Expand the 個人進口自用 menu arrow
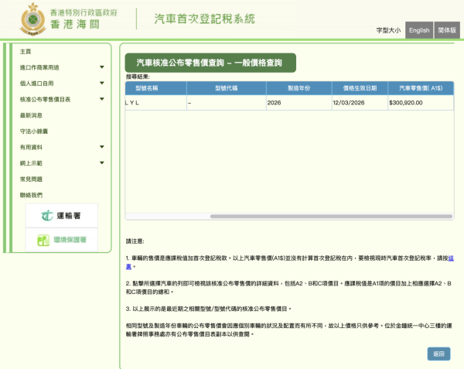 coord(102,83)
